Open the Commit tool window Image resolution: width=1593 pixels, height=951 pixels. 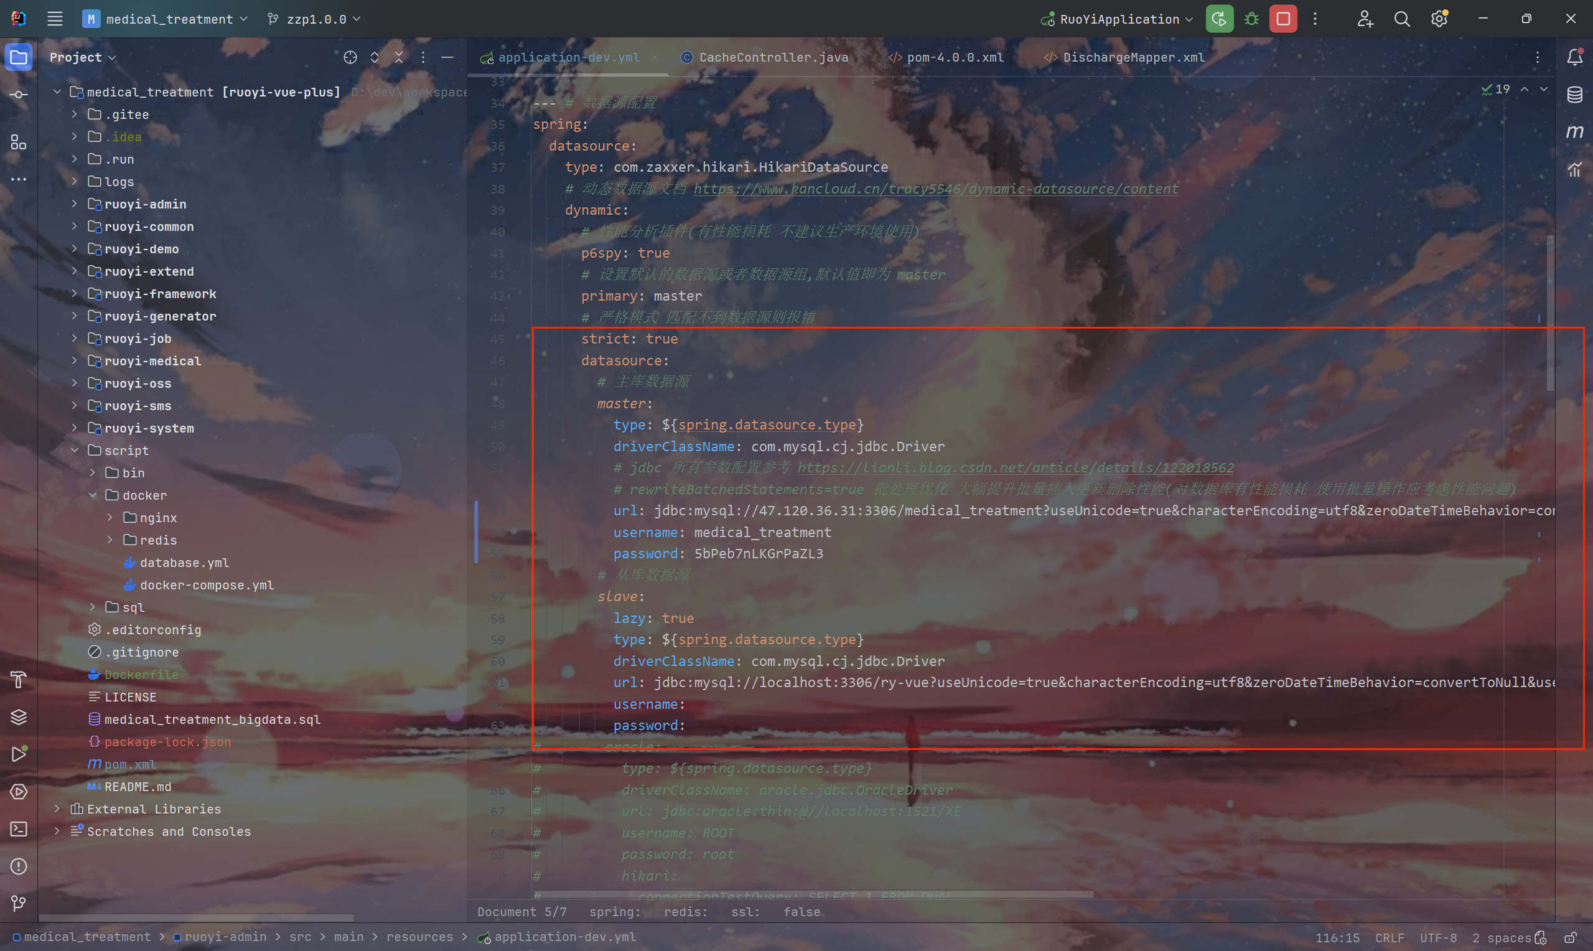click(x=19, y=95)
